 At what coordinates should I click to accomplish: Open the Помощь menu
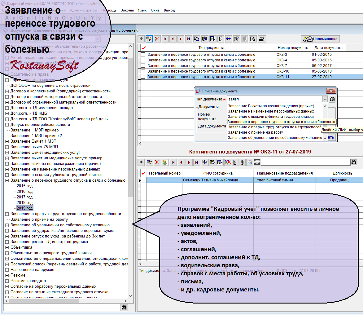[109, 10]
